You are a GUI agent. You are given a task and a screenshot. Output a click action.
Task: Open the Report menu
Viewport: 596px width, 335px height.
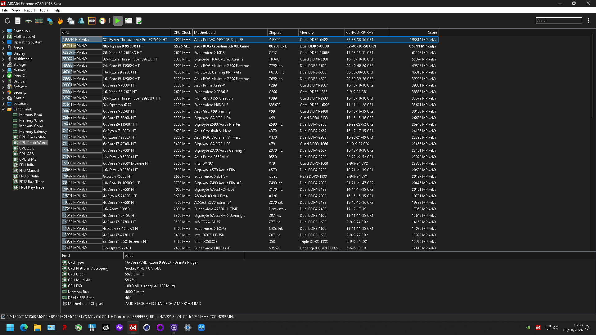tap(29, 10)
